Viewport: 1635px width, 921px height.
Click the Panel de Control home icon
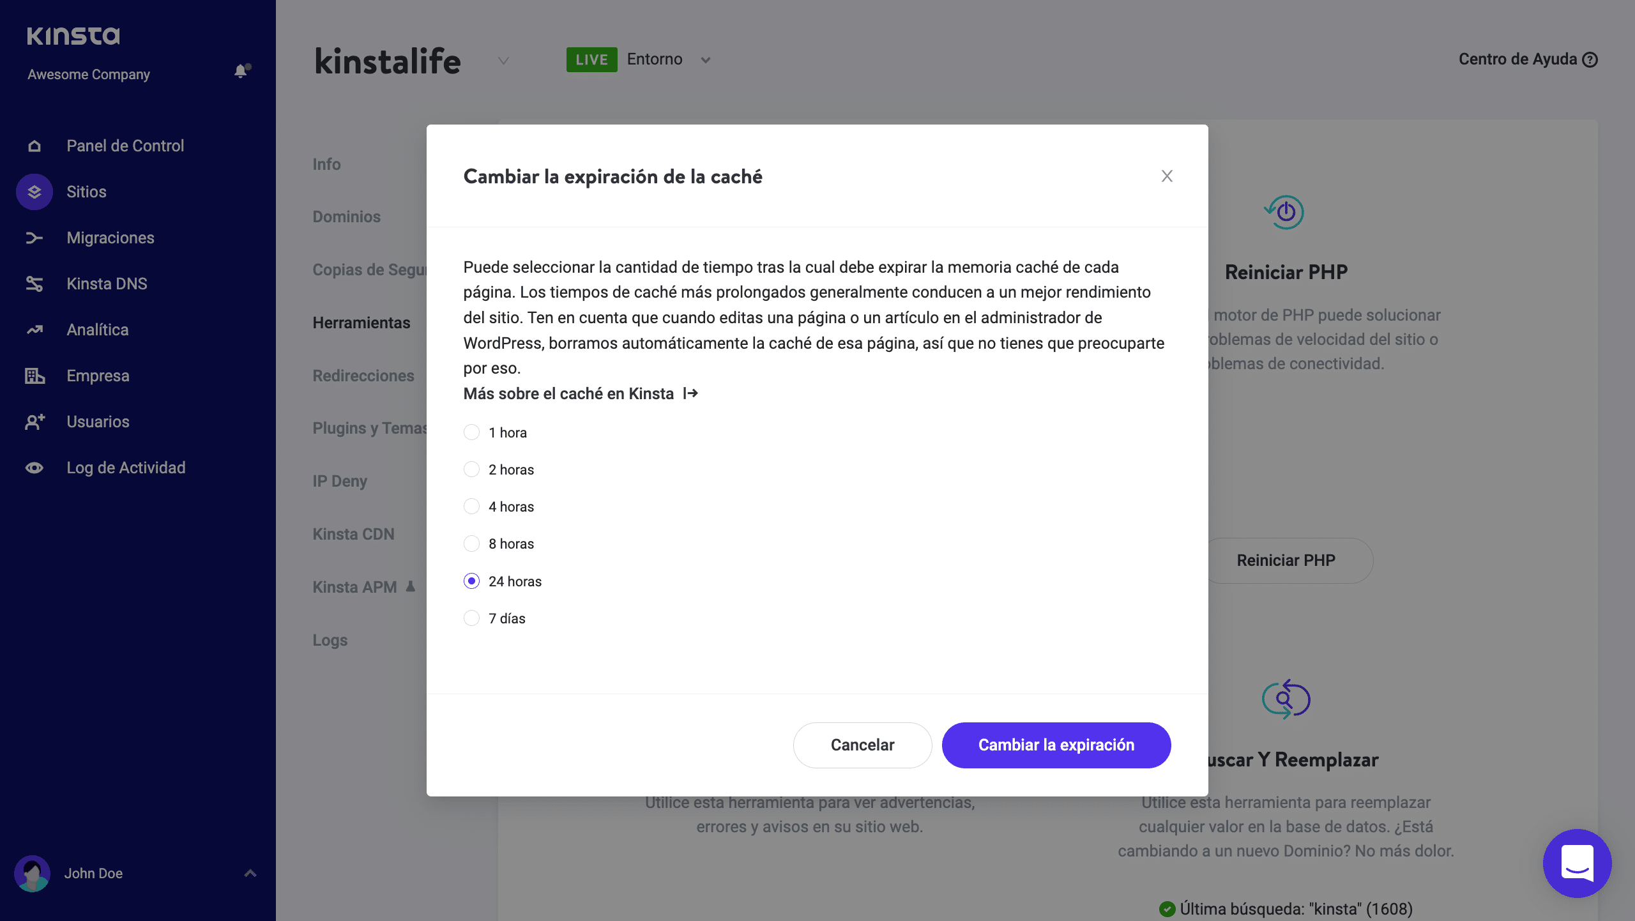point(34,146)
